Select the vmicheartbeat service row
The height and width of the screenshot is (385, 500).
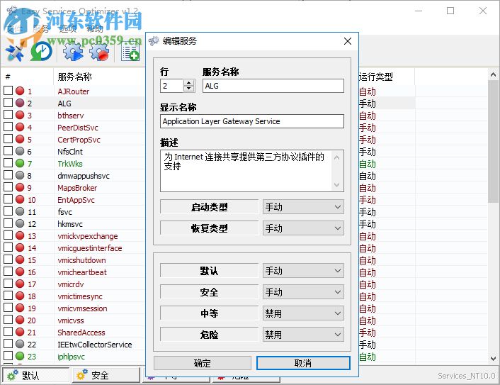[x=82, y=272]
